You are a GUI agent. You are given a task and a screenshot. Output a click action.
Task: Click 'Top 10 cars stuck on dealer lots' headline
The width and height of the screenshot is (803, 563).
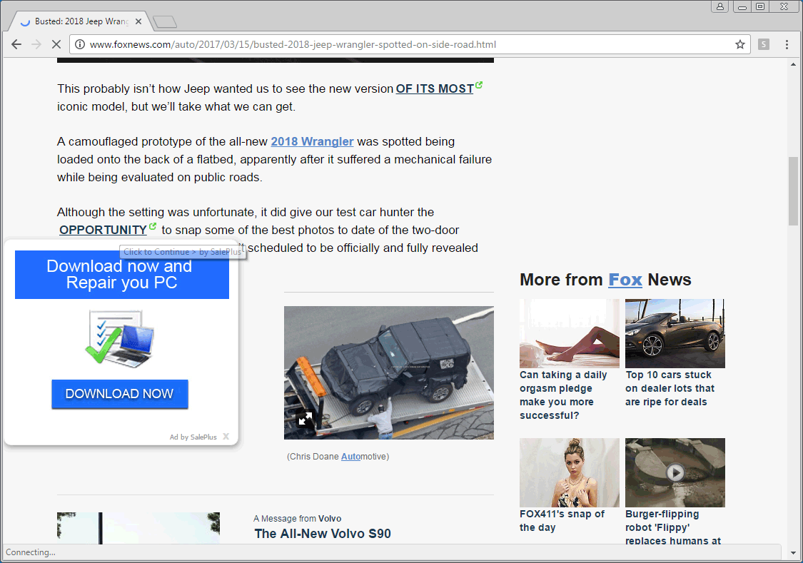pos(670,388)
